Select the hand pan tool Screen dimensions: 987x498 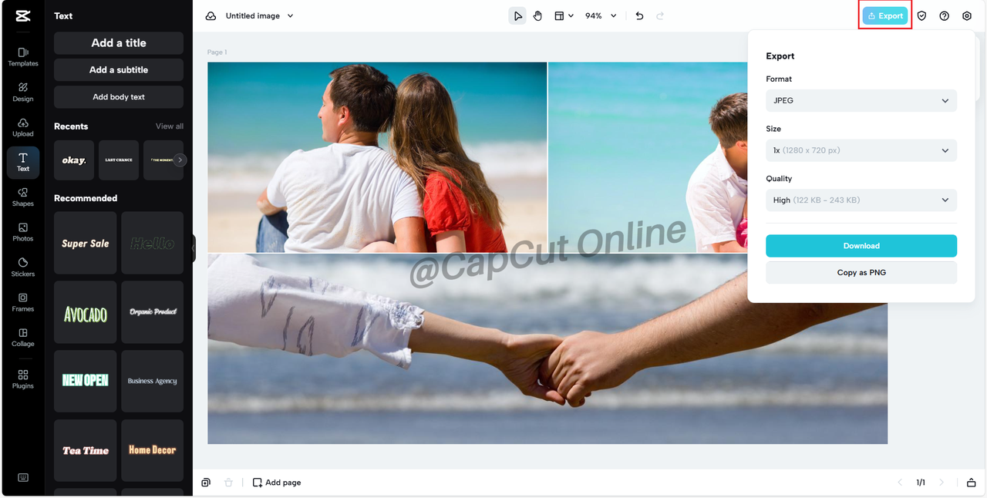pyautogui.click(x=538, y=15)
